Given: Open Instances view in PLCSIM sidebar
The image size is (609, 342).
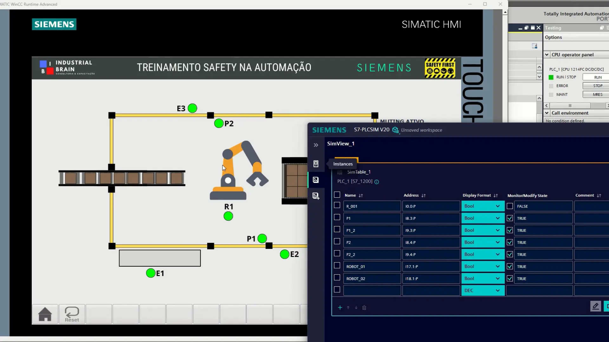Looking at the screenshot, I should (316, 164).
